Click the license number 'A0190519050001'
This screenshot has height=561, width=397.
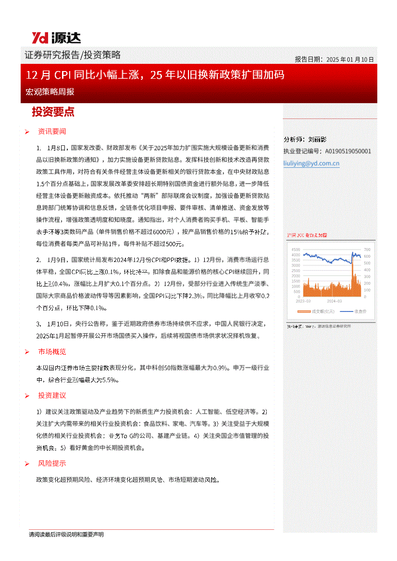point(348,151)
